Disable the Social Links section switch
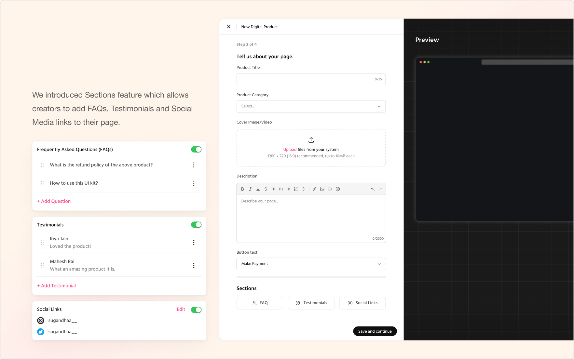574x359 pixels. click(x=196, y=310)
